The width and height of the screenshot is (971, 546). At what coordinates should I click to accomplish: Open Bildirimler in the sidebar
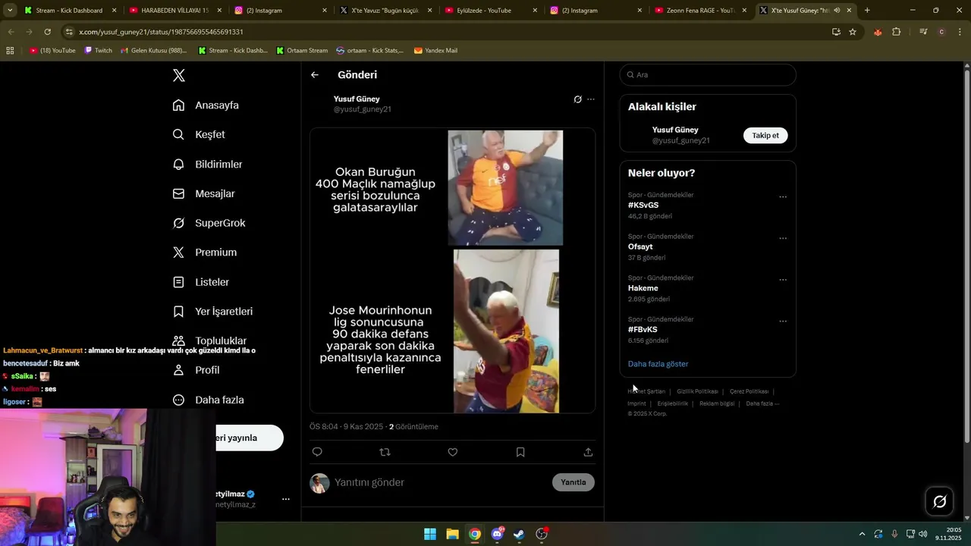pyautogui.click(x=207, y=165)
